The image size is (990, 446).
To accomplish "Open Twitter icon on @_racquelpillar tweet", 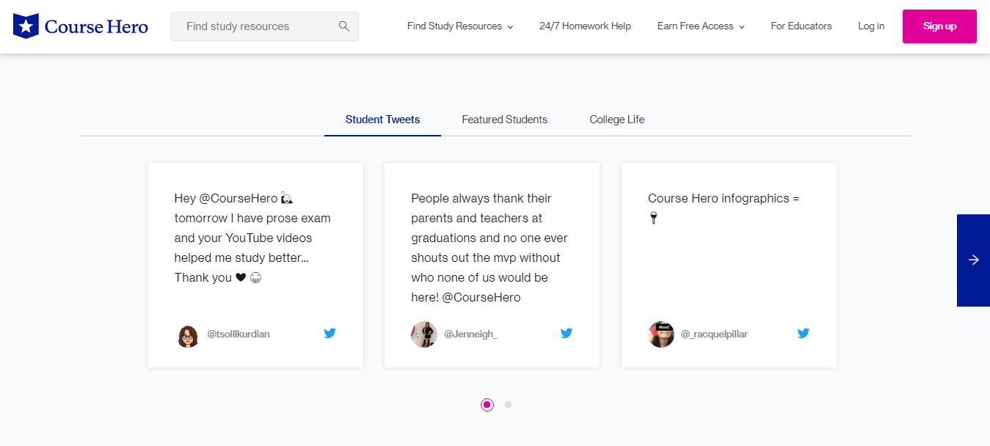I will click(x=804, y=333).
